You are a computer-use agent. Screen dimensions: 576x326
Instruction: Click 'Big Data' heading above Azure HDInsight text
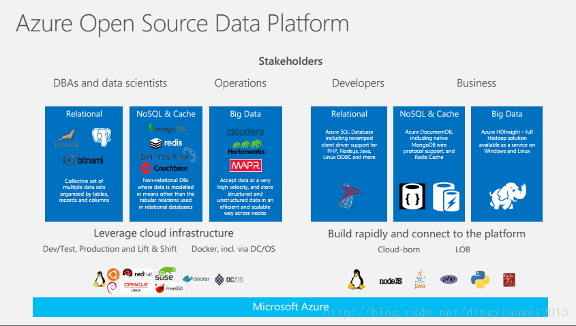(x=507, y=115)
